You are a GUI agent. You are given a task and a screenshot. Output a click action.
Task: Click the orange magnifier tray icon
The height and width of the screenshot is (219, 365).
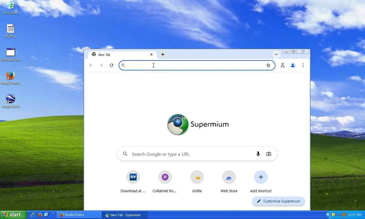[344, 215]
